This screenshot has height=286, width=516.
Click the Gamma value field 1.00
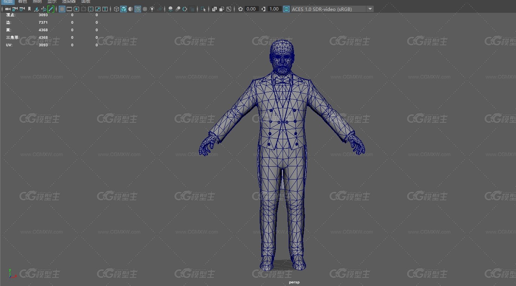(274, 9)
